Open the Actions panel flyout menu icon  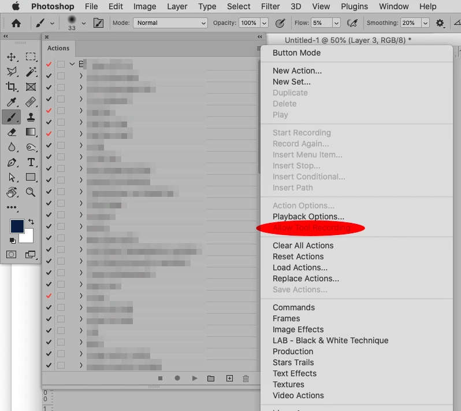tap(258, 48)
